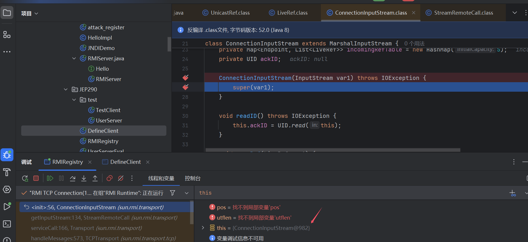Step into the method call

point(84,178)
